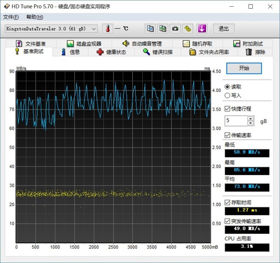
Task: Click the yellow options tool icon
Action: coord(188,29)
